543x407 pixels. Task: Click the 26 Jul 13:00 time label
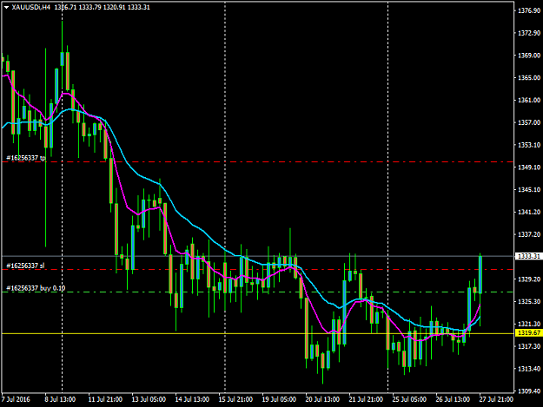[453, 399]
